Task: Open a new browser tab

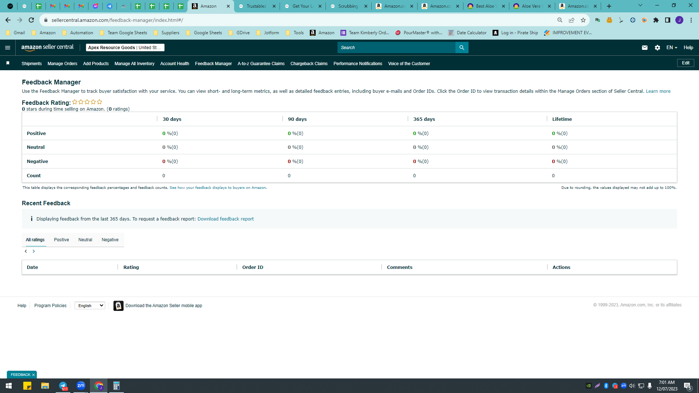Action: (609, 6)
